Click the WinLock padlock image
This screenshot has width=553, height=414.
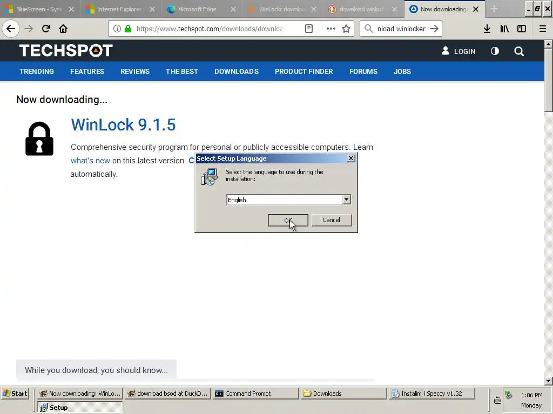pyautogui.click(x=39, y=139)
